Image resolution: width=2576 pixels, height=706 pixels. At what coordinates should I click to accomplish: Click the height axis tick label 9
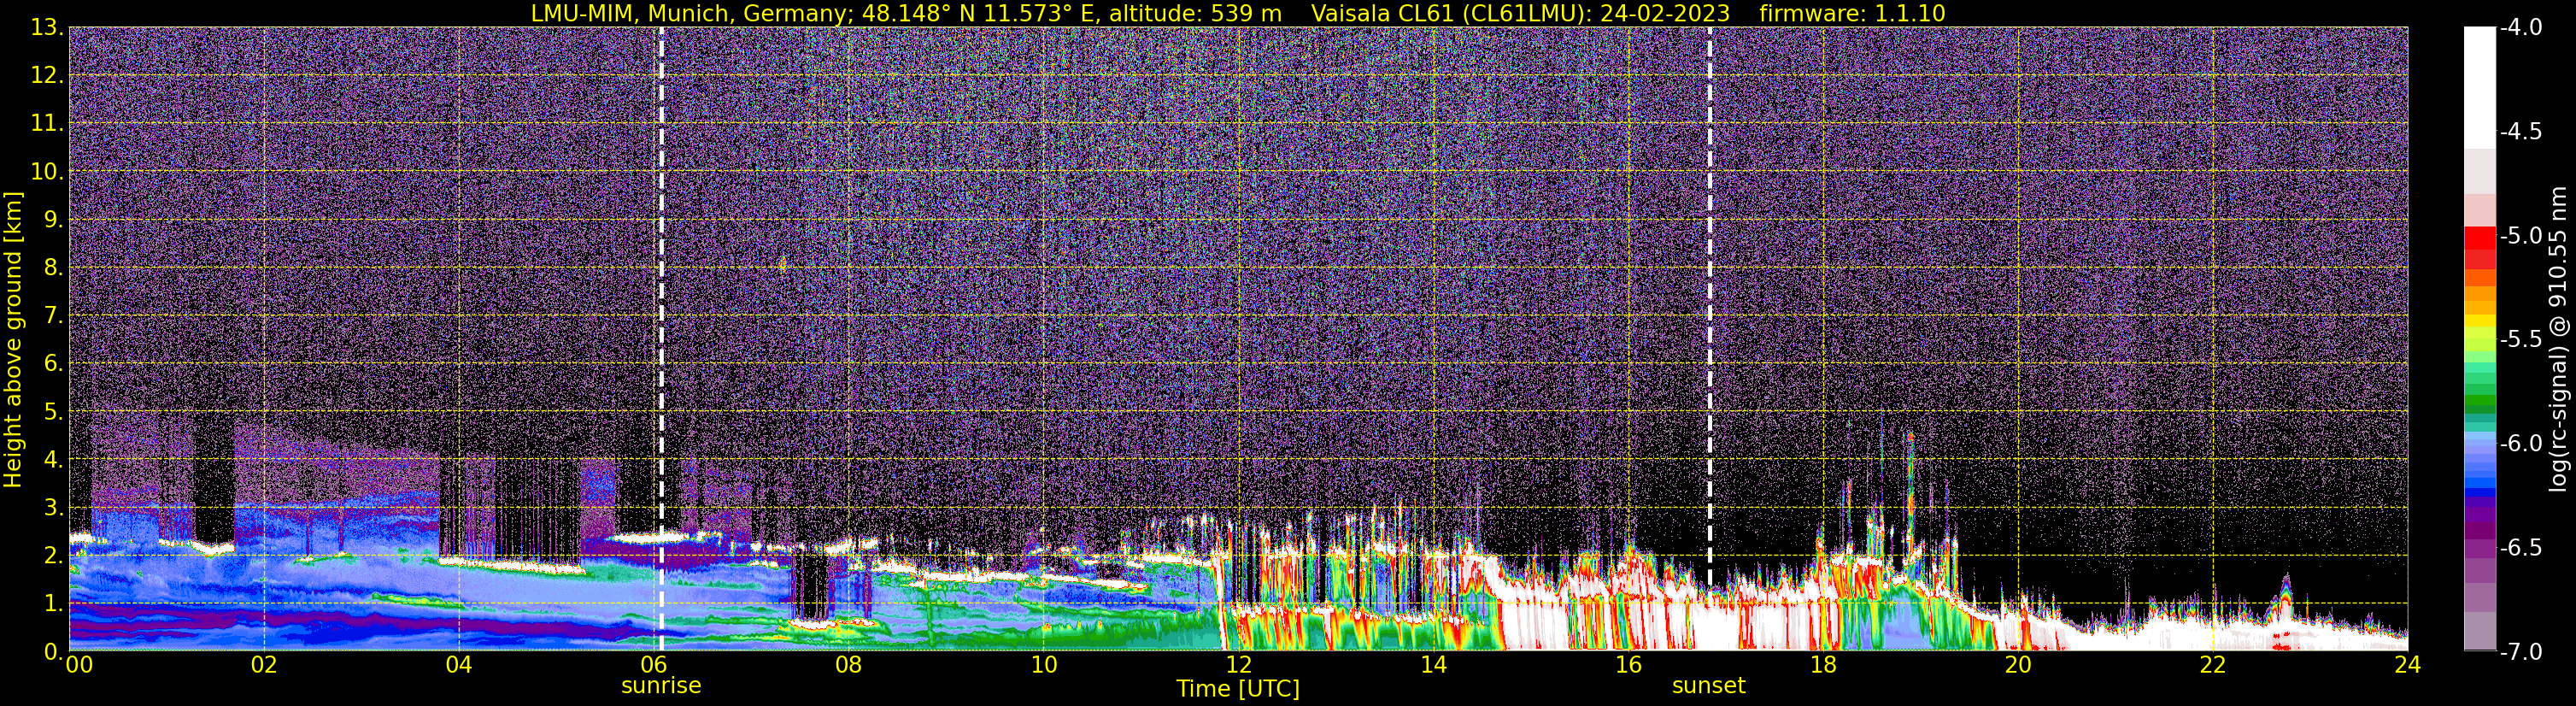(53, 220)
